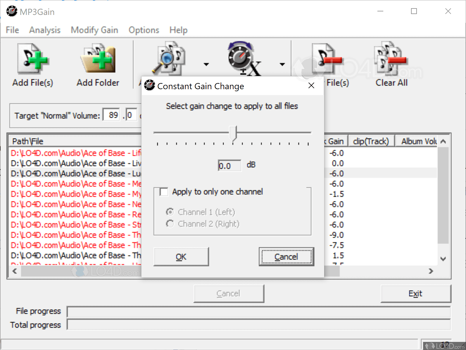The width and height of the screenshot is (466, 350).
Task: Open the Modify Gain menu
Action: coord(94,30)
